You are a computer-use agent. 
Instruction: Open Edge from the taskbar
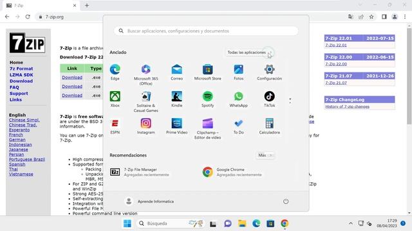click(x=256, y=223)
